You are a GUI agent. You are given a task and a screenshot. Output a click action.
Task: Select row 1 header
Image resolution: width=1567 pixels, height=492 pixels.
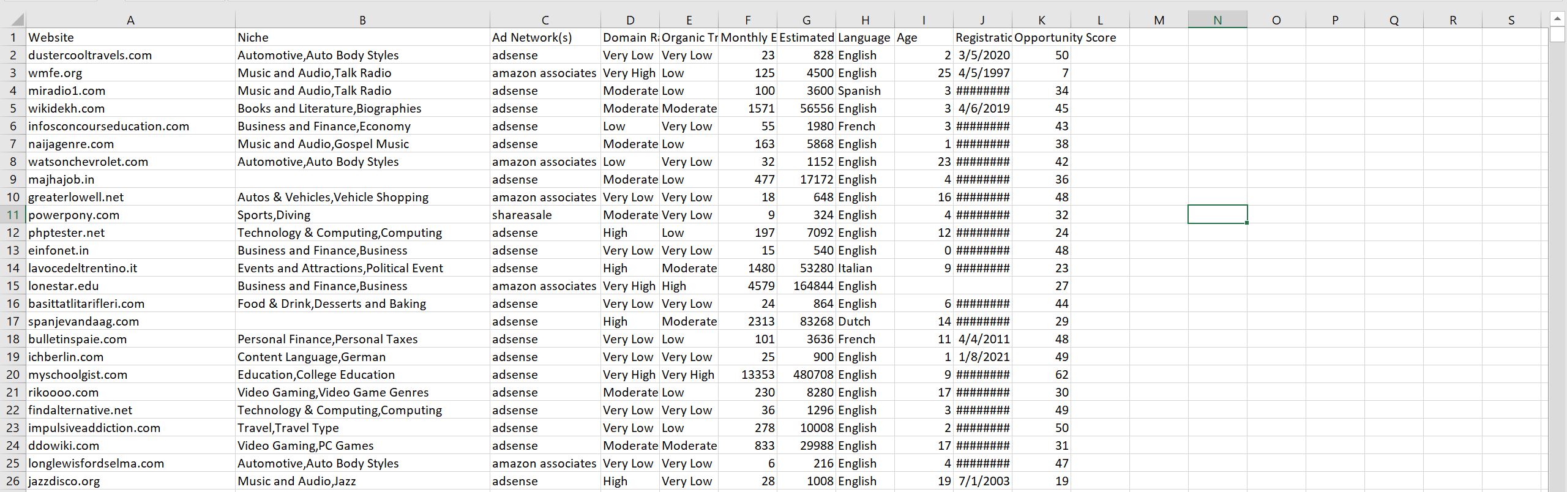click(13, 37)
